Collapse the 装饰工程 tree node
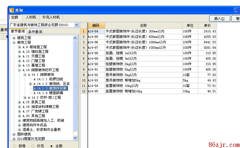 pos(14,42)
